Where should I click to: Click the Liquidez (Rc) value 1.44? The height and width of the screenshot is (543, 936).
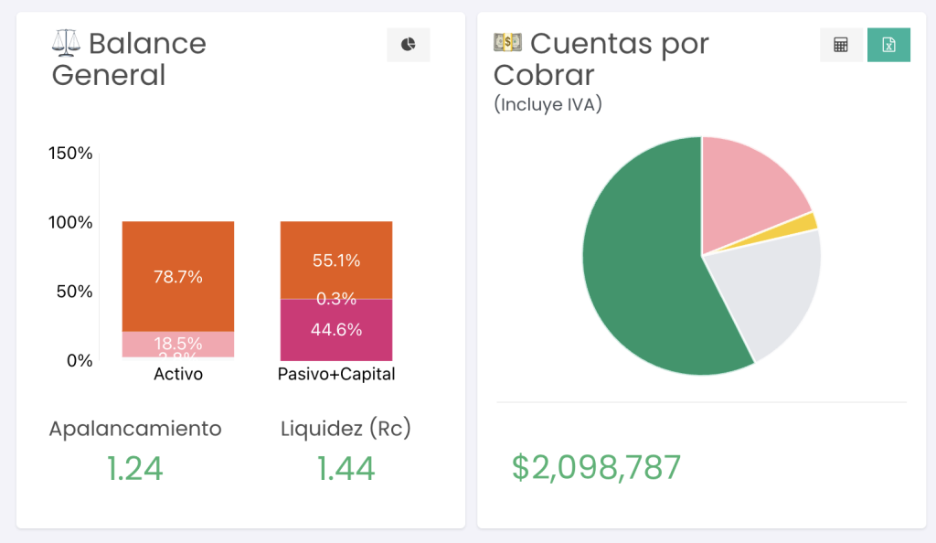(x=346, y=468)
